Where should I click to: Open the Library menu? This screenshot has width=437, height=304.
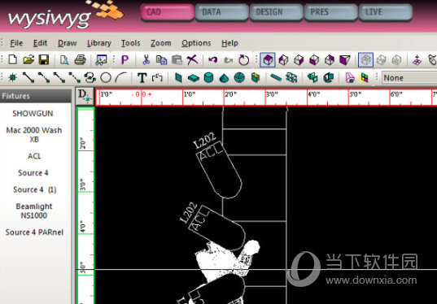[99, 43]
